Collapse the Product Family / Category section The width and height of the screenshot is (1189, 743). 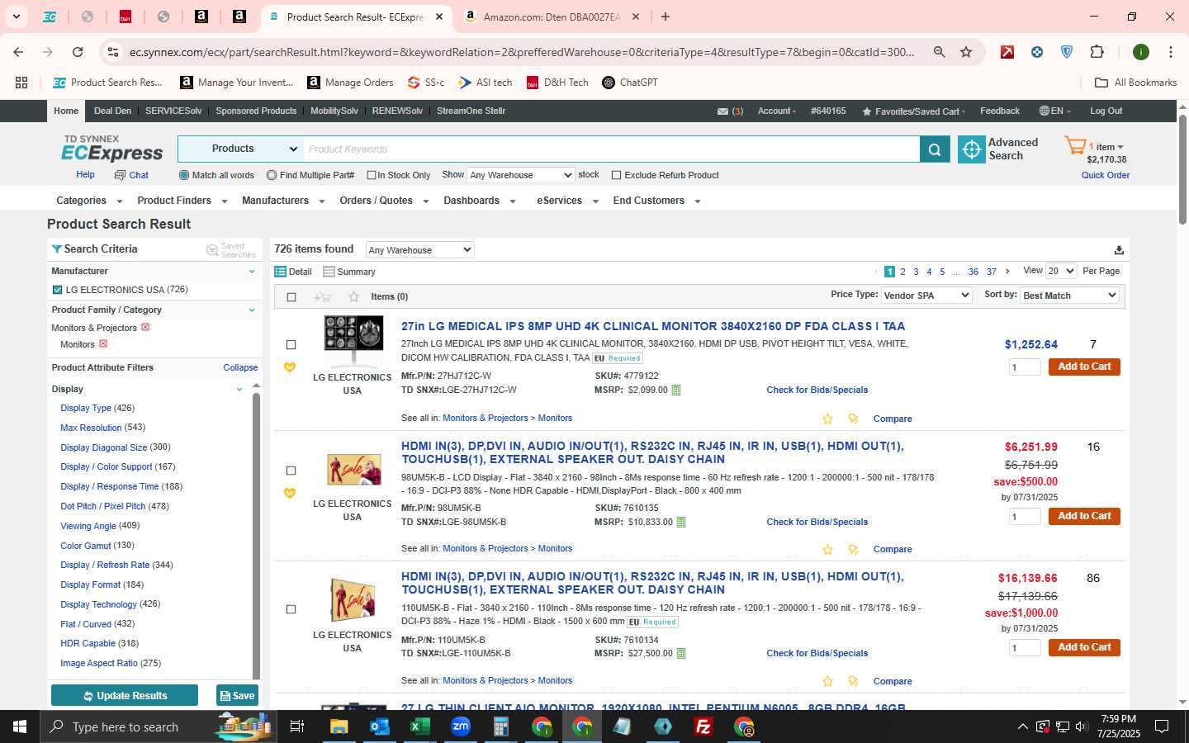click(x=252, y=310)
